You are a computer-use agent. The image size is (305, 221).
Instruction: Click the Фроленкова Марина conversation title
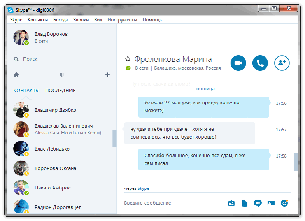pyautogui.click(x=173, y=59)
